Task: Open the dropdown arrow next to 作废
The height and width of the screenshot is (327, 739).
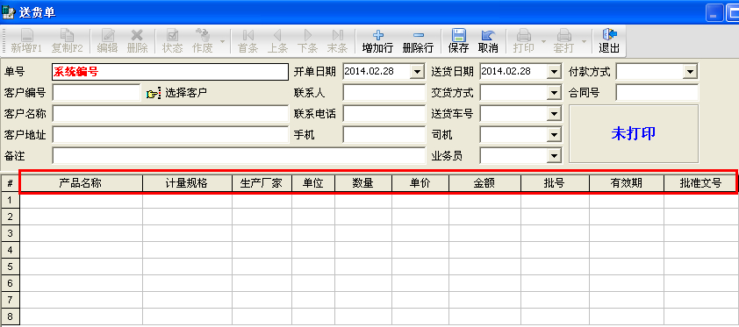Action: pyautogui.click(x=222, y=41)
